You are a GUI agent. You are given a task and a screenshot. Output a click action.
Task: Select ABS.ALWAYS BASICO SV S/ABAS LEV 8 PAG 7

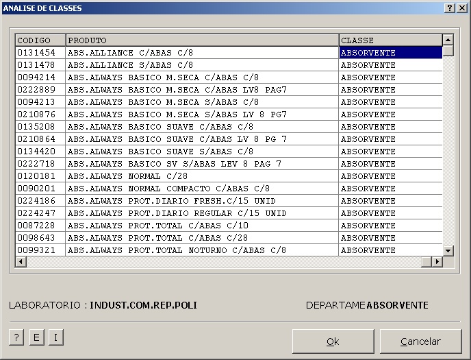pyautogui.click(x=202, y=164)
